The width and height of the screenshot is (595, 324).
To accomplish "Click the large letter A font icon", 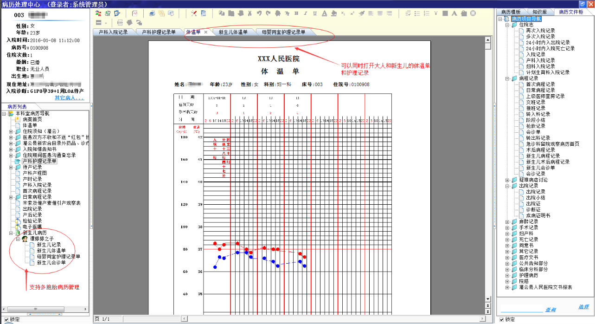I will (x=454, y=13).
